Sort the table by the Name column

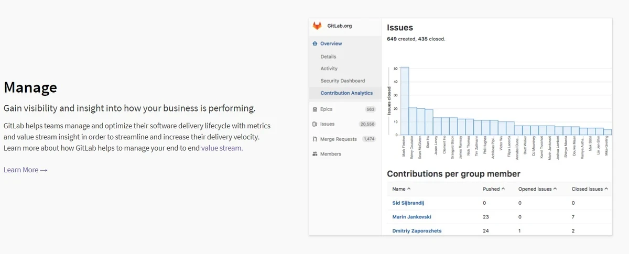click(402, 189)
